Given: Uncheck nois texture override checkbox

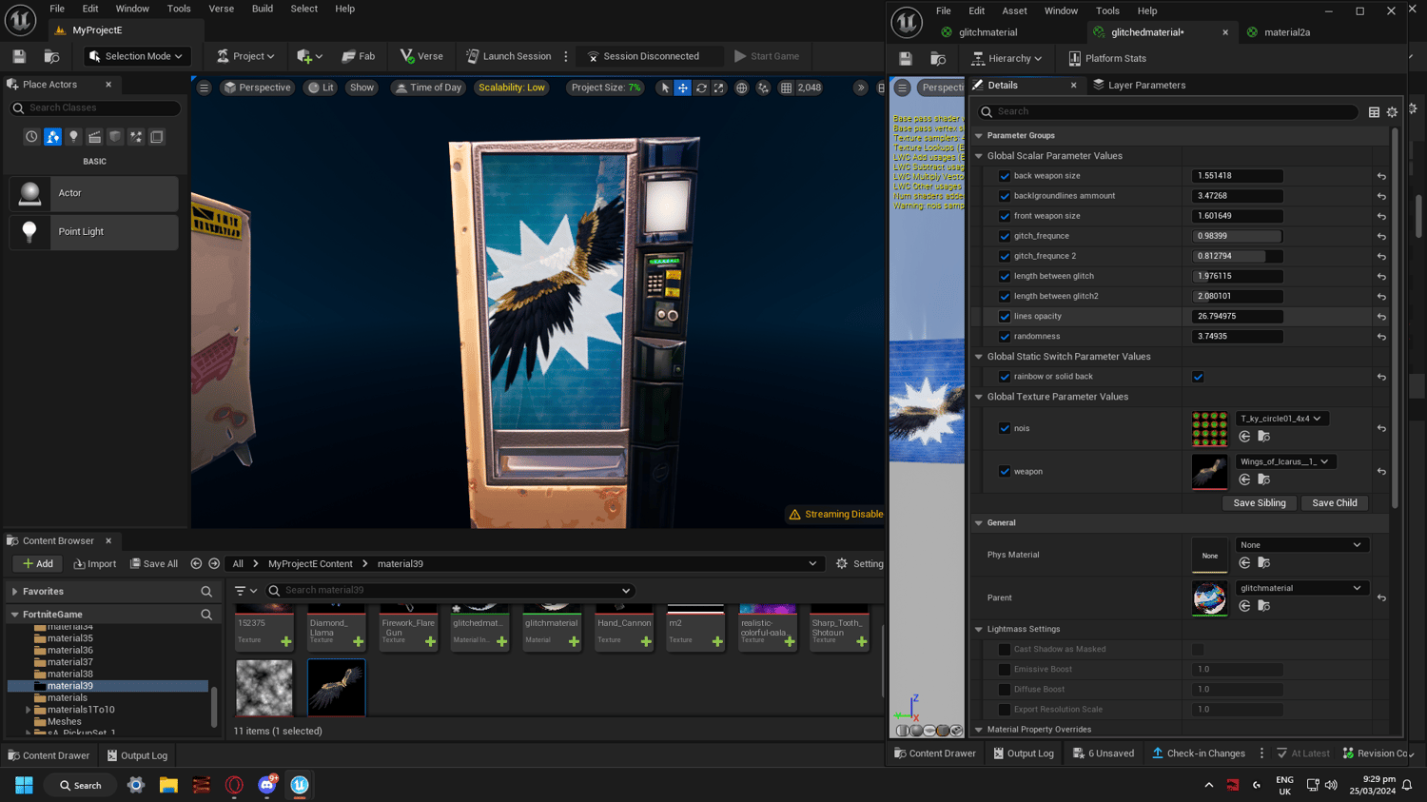Looking at the screenshot, I should click(1005, 428).
